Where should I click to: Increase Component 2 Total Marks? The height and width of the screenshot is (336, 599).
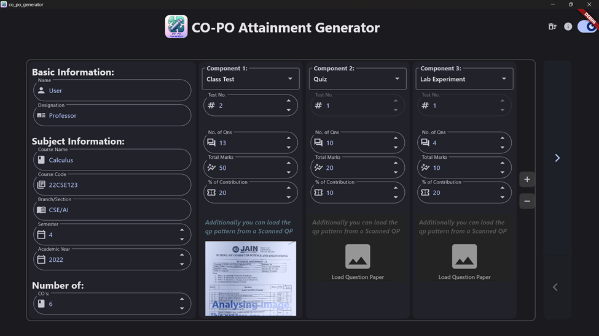click(396, 163)
